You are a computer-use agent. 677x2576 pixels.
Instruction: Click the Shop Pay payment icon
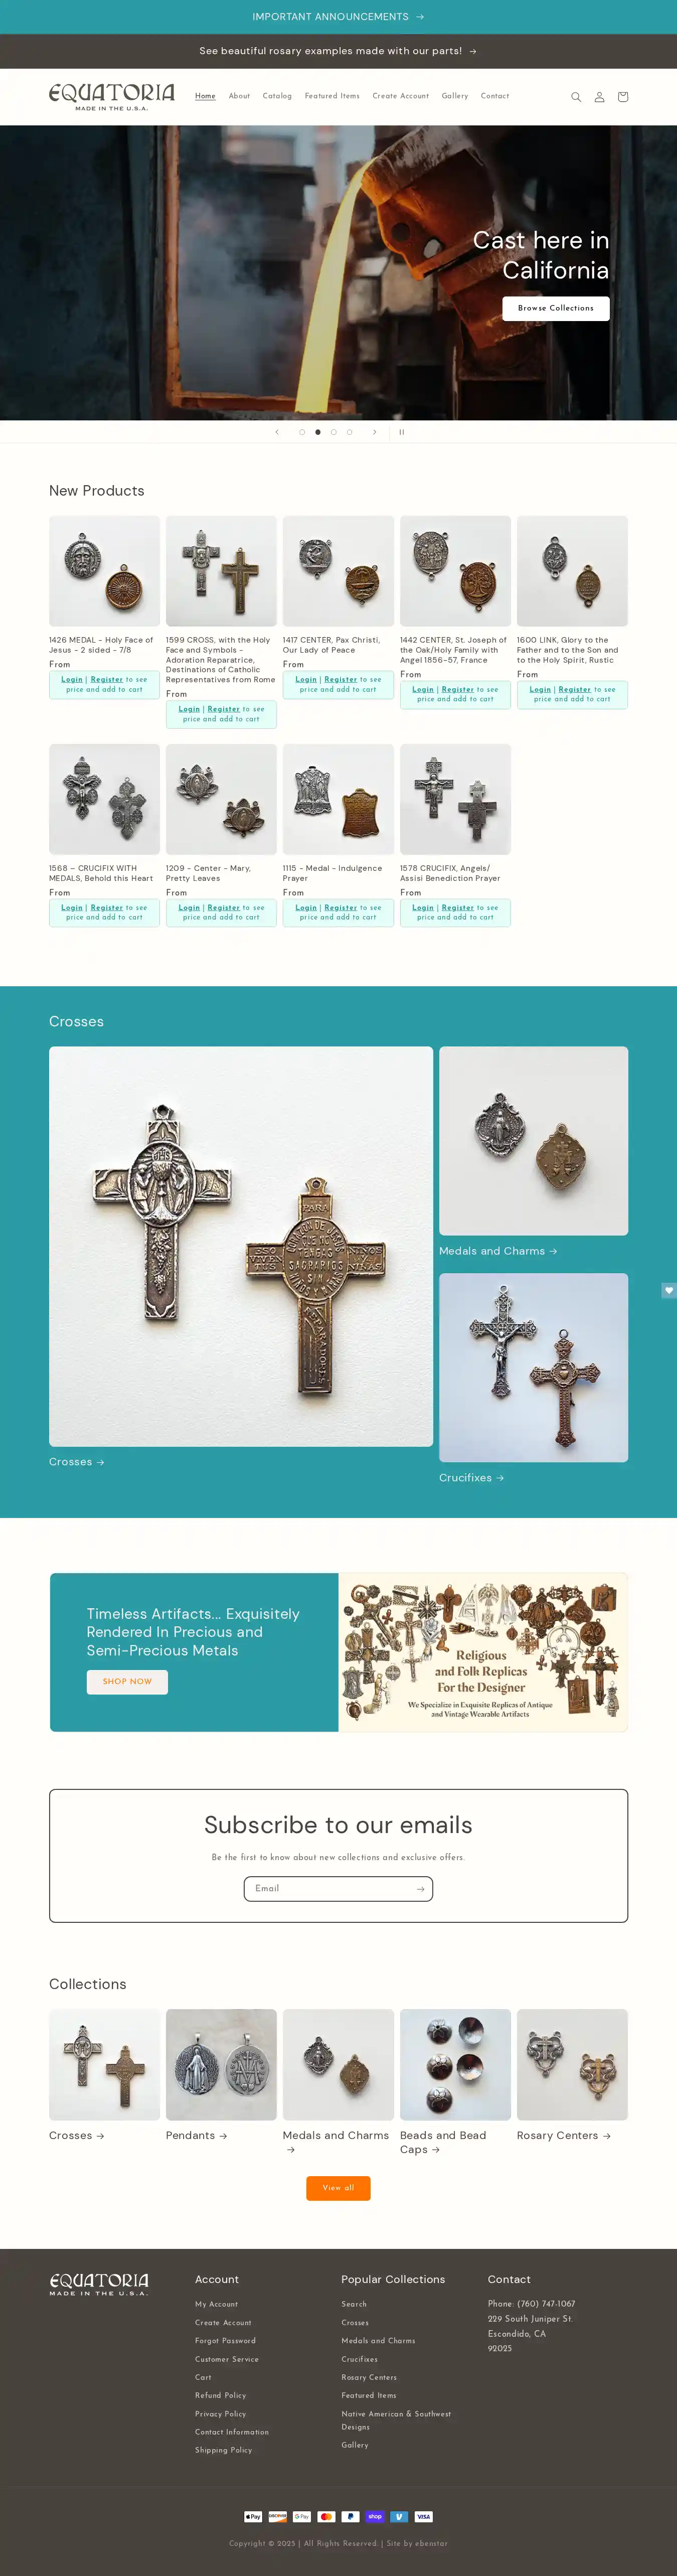coord(375,2516)
